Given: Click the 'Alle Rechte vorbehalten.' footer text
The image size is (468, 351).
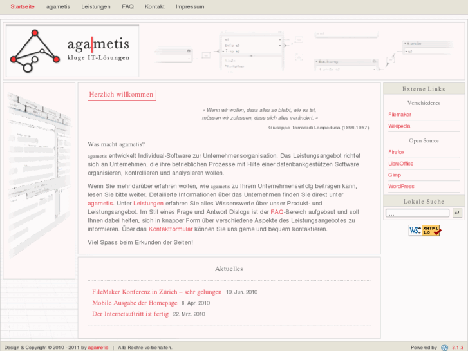Looking at the screenshot, I should point(145,348).
